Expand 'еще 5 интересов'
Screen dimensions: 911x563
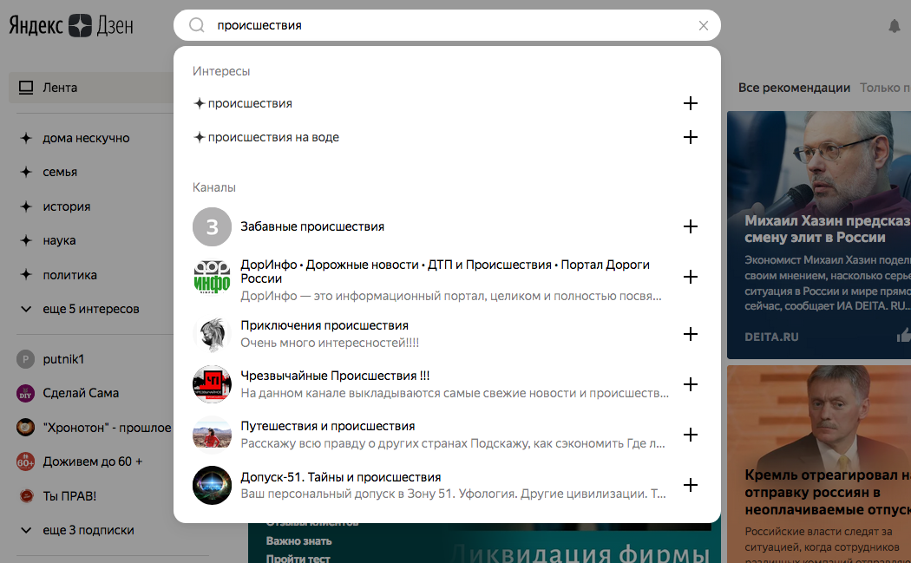(x=90, y=309)
